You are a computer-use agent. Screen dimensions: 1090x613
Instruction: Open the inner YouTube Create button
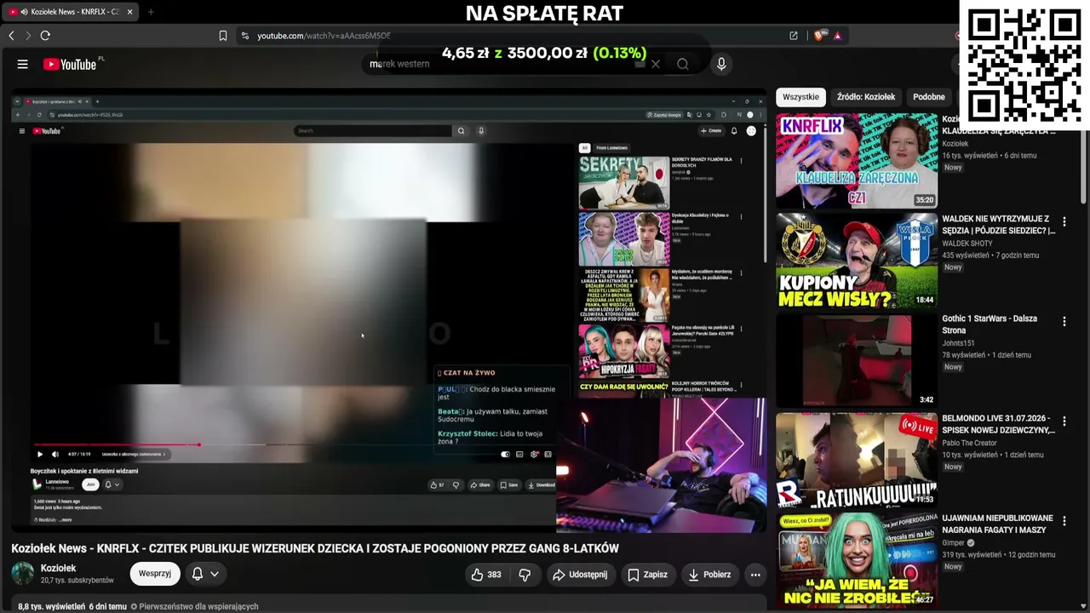711,131
